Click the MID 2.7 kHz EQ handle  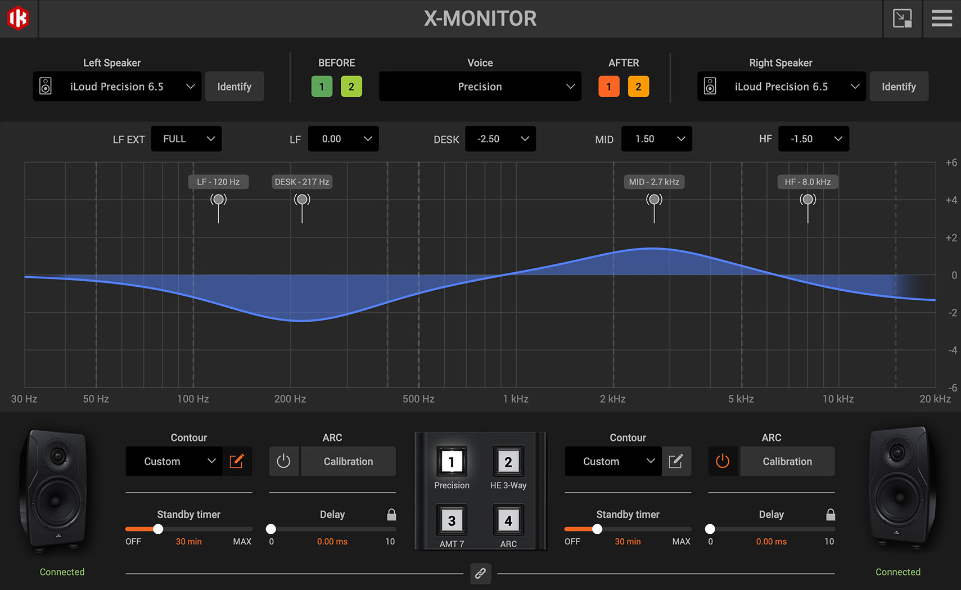(654, 200)
